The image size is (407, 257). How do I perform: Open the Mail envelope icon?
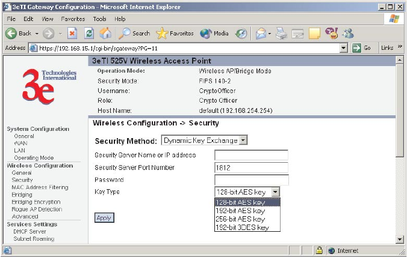click(261, 34)
